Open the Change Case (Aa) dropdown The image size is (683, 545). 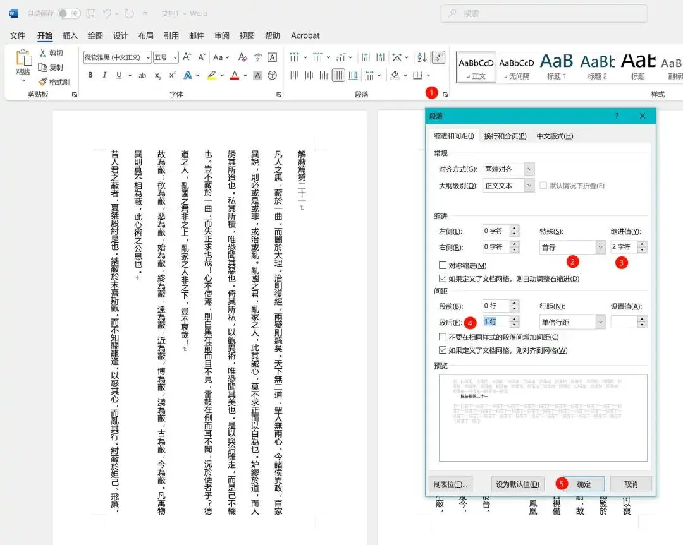(221, 57)
